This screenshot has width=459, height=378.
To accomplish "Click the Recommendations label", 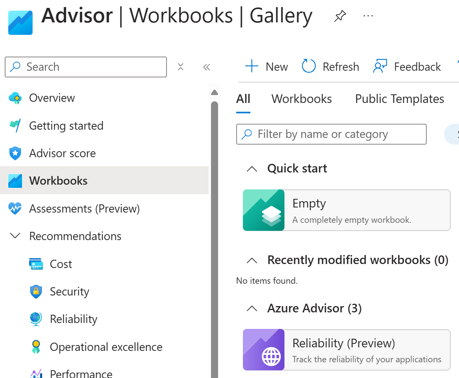I will [x=75, y=236].
